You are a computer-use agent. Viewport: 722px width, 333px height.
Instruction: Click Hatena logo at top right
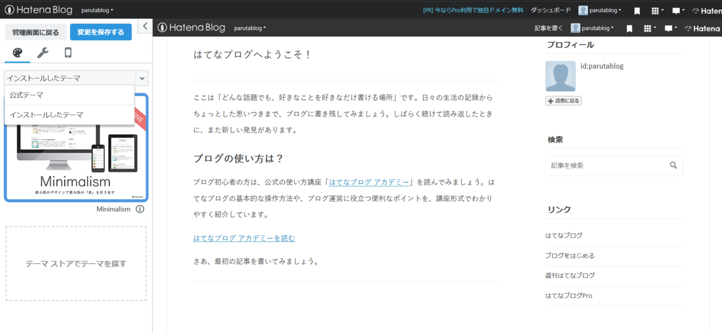coord(706,11)
